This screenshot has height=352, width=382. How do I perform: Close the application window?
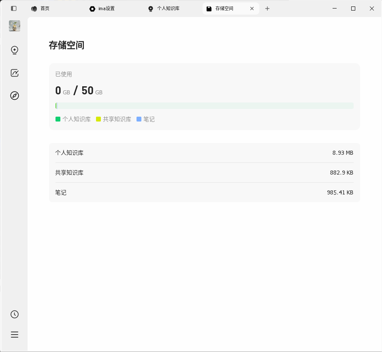tap(372, 9)
